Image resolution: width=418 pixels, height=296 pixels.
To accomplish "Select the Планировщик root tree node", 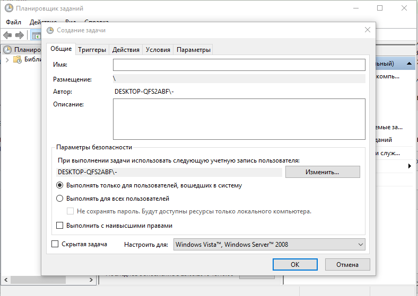I will (x=22, y=50).
